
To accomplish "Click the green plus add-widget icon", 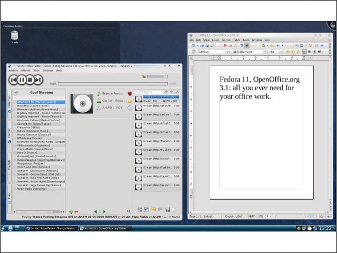I will click(x=71, y=212).
